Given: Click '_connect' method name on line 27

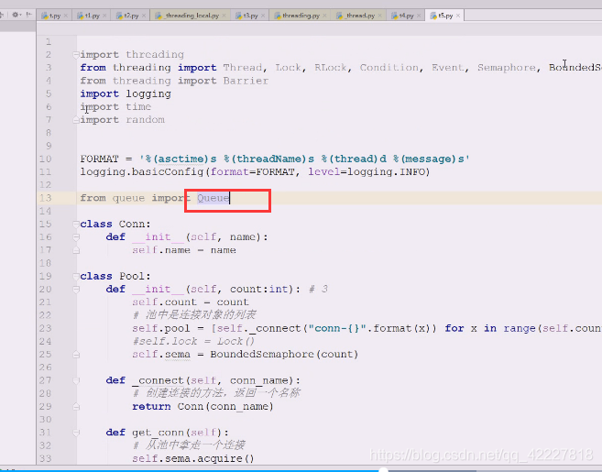Looking at the screenshot, I should [159, 380].
